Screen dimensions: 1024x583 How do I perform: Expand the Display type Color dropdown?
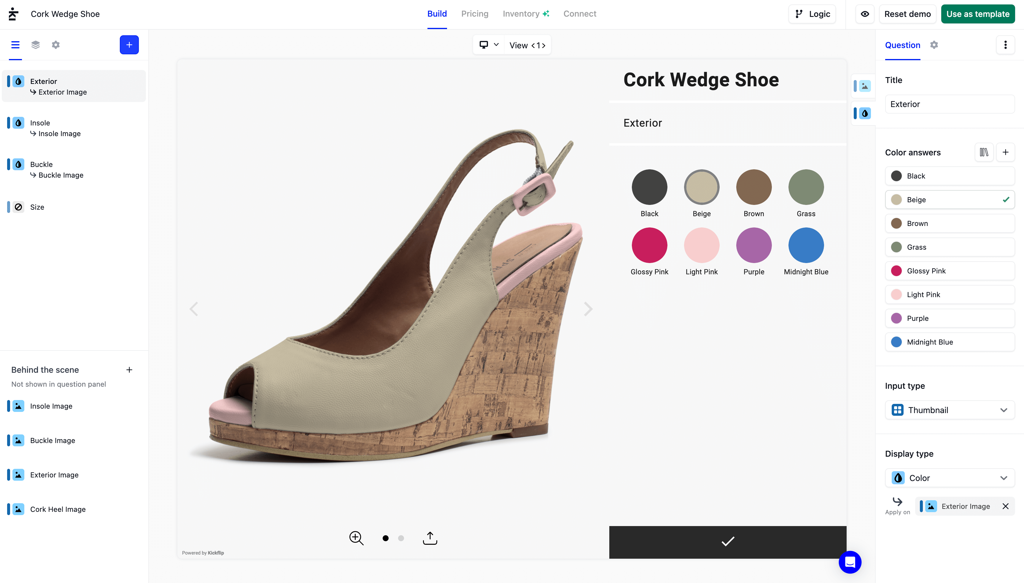(x=949, y=478)
